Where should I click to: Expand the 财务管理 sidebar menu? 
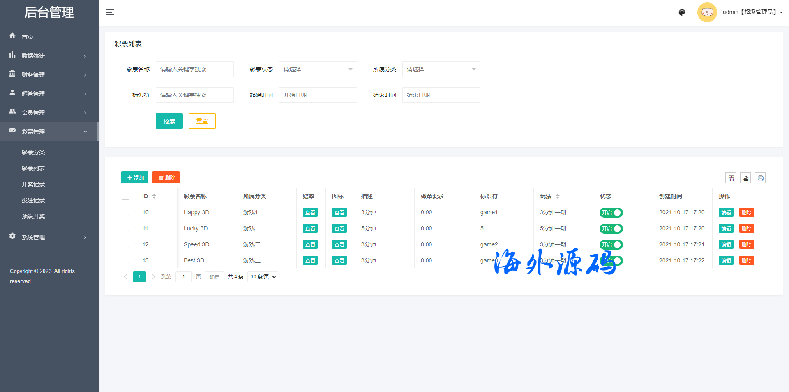tap(48, 75)
